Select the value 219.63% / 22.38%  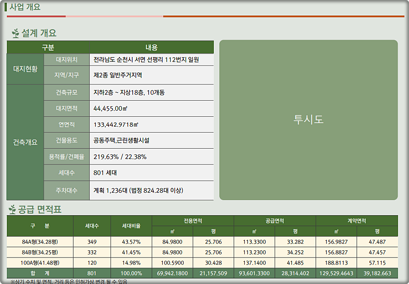[120, 157]
